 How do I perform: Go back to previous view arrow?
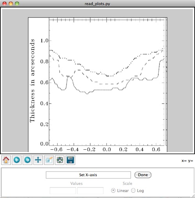[x=17, y=160]
